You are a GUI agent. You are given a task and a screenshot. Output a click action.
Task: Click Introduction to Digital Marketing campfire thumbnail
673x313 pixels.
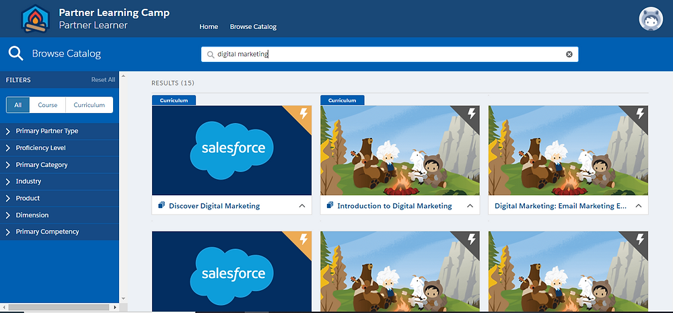400,150
